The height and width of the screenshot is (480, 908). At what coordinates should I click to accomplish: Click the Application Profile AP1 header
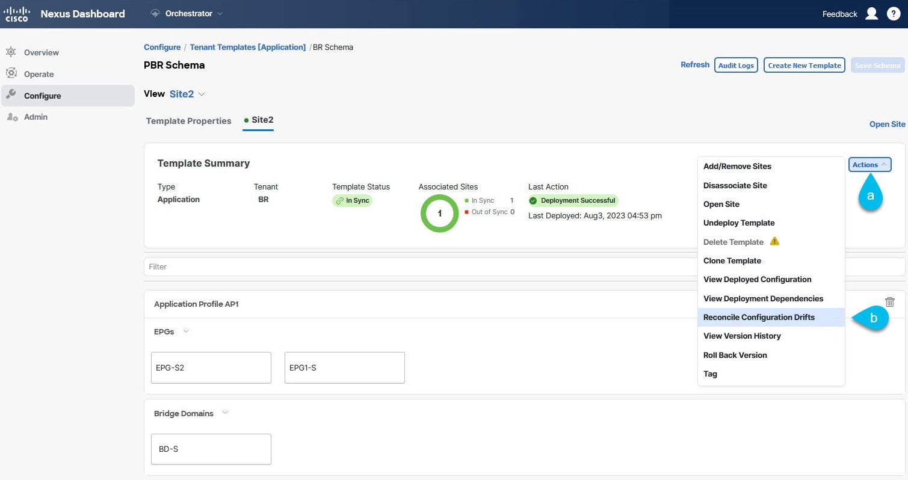coord(196,304)
